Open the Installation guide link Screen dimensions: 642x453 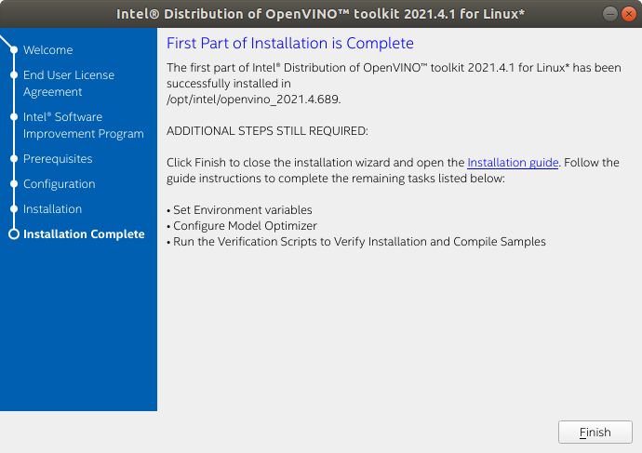513,162
